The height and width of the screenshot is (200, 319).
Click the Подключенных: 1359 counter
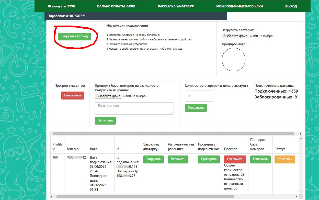[x=276, y=91]
